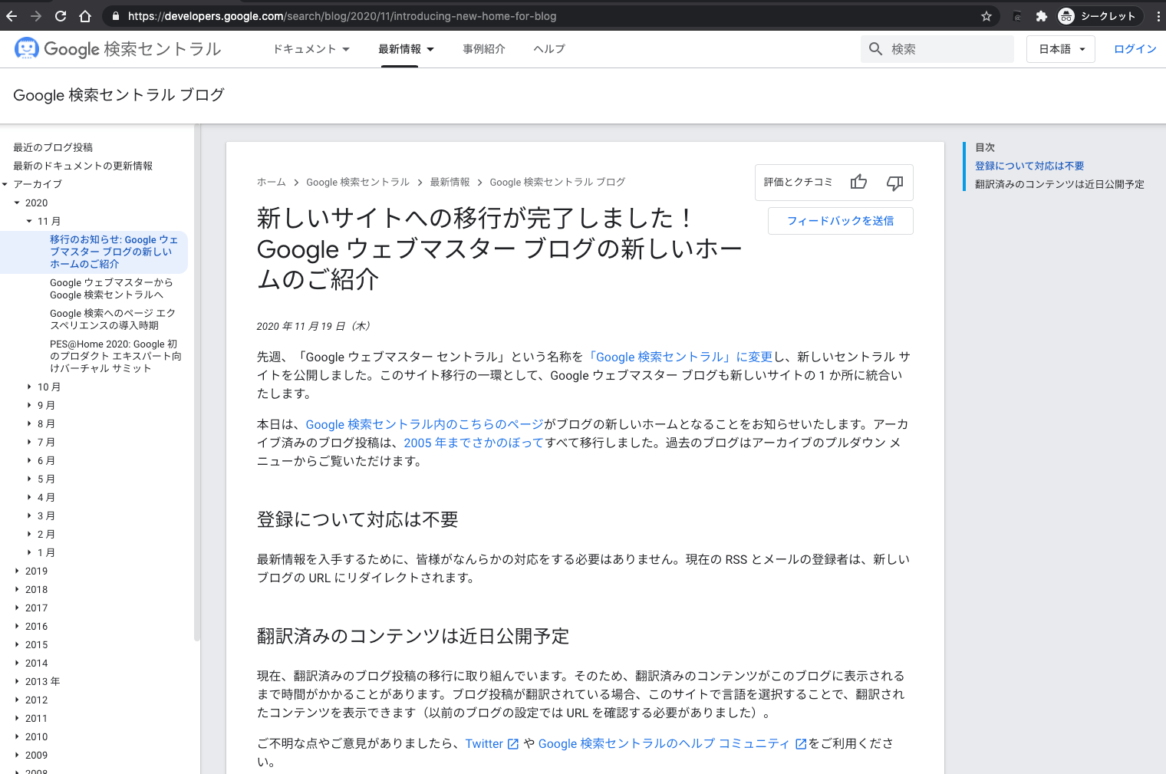Select 最新のドキュメントの更新情報 in sidebar

coord(83,166)
